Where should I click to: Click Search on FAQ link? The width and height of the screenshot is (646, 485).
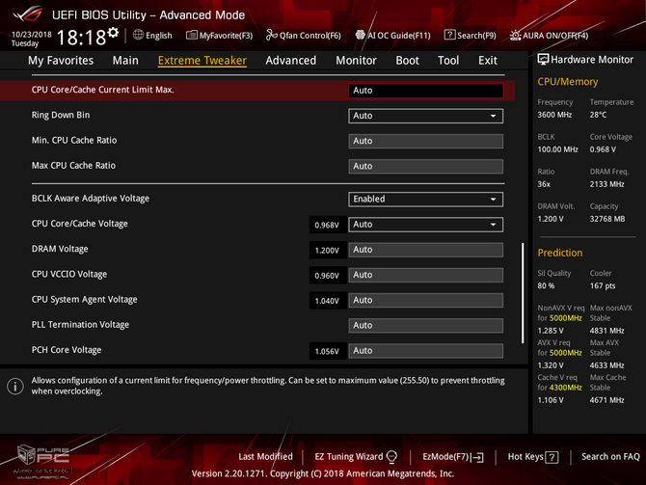click(x=610, y=457)
